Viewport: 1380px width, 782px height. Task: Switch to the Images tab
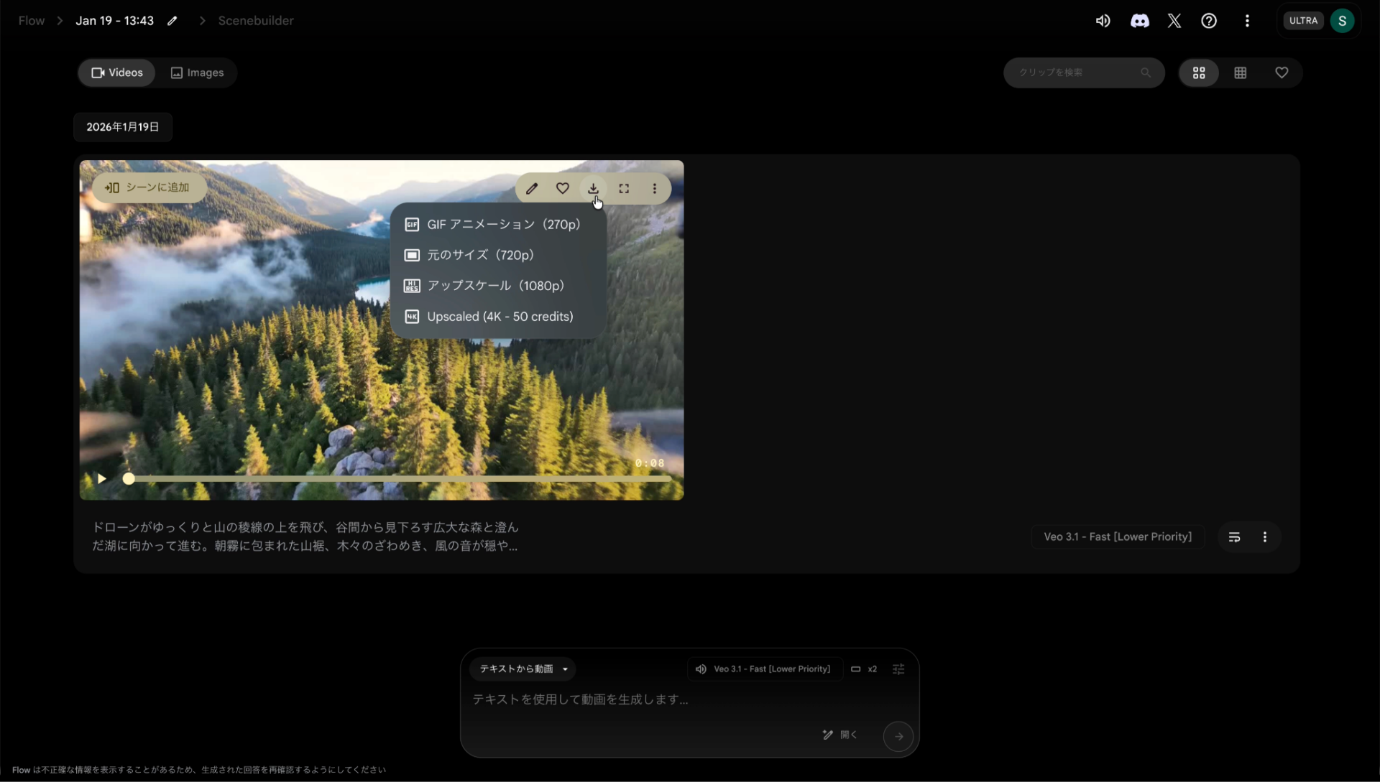tap(198, 73)
